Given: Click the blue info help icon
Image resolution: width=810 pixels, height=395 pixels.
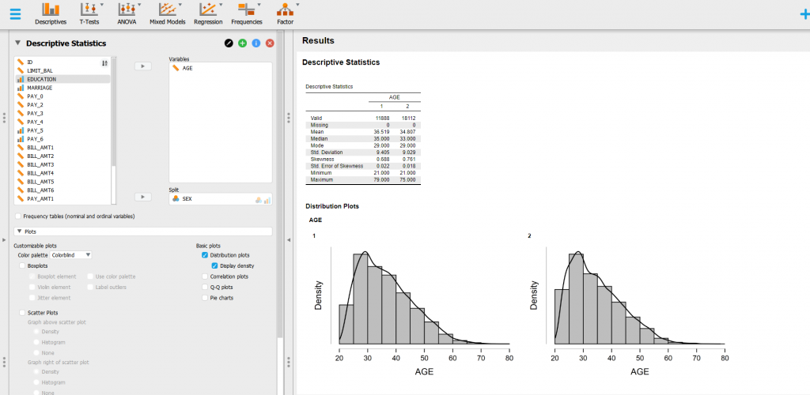Looking at the screenshot, I should tap(255, 43).
